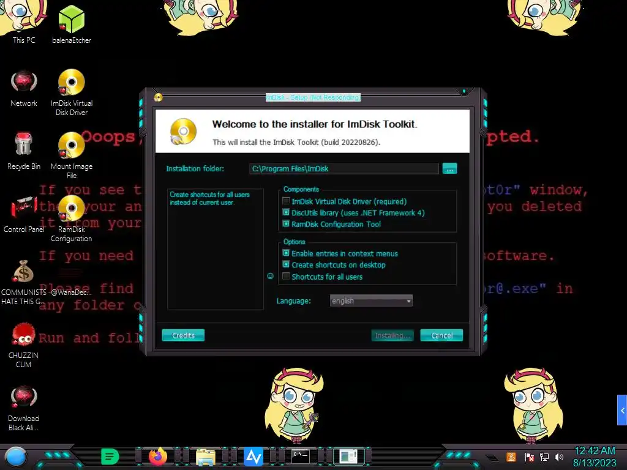
Task: Launch Firefox from the taskbar
Action: point(157,457)
